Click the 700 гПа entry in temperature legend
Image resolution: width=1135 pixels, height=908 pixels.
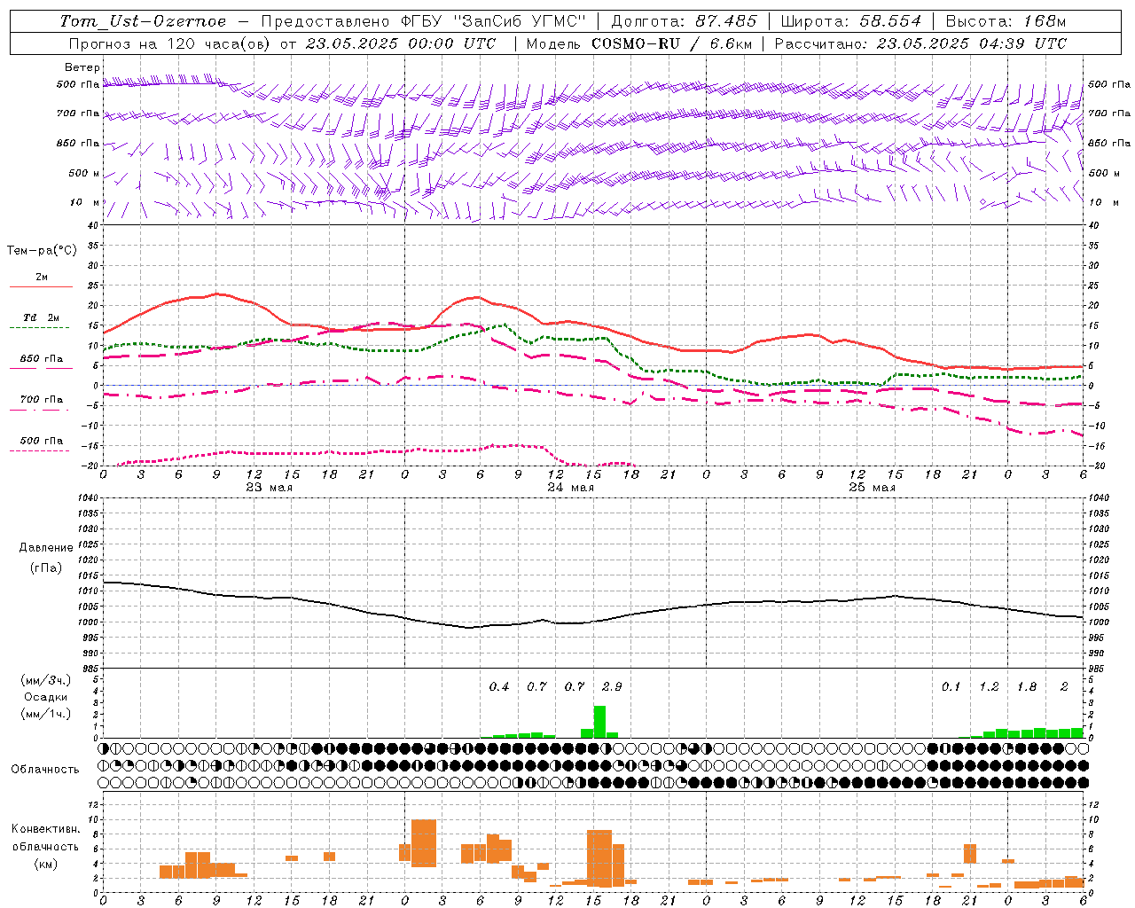[41, 399]
